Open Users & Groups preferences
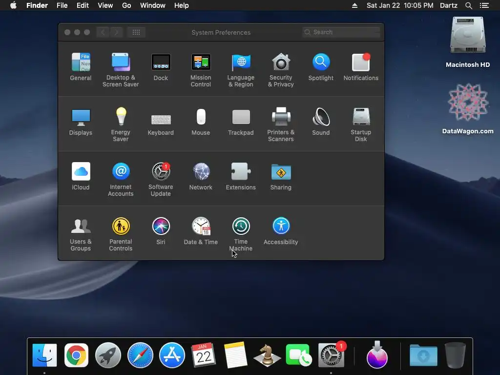Screen dimensions: 500x375 pyautogui.click(x=81, y=234)
